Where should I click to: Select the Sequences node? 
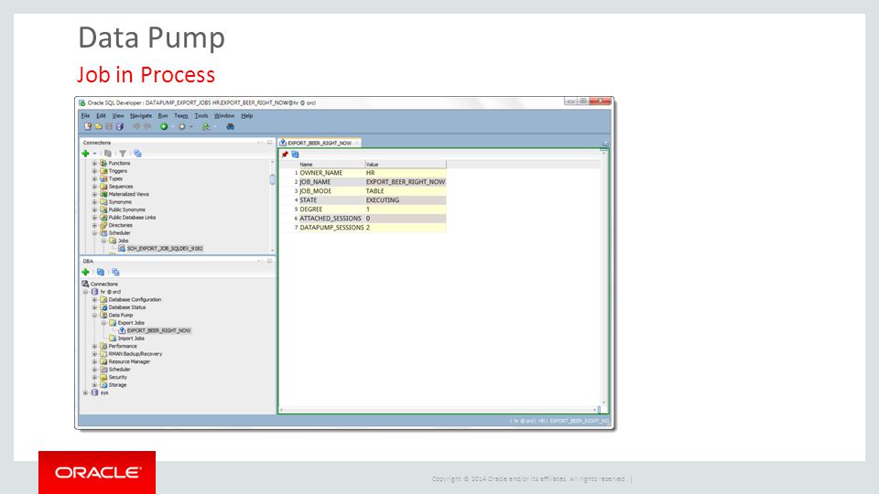click(121, 187)
